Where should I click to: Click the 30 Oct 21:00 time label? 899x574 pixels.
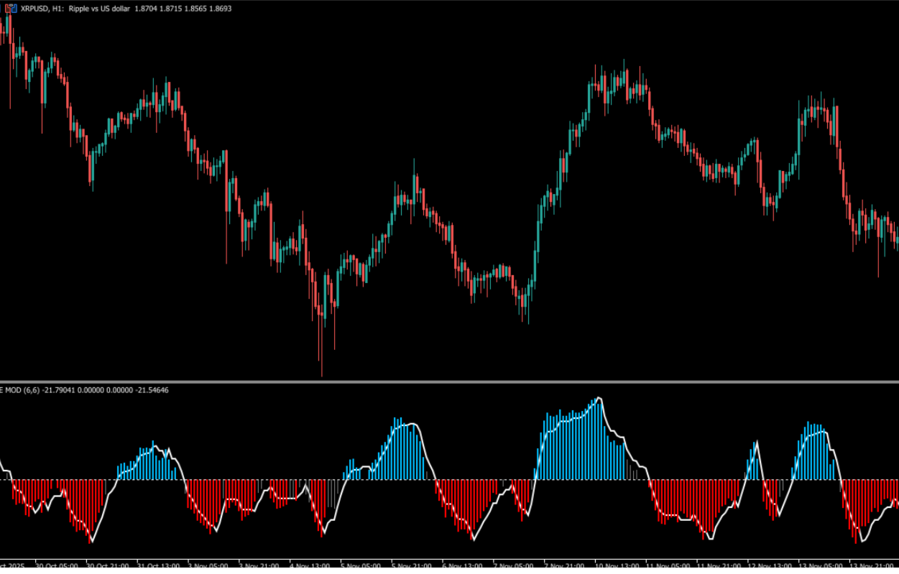coord(107,567)
